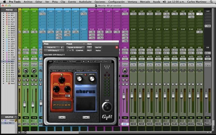Click the Max Pitch knob on Pitcher
The height and width of the screenshot is (135, 216).
coord(67,89)
